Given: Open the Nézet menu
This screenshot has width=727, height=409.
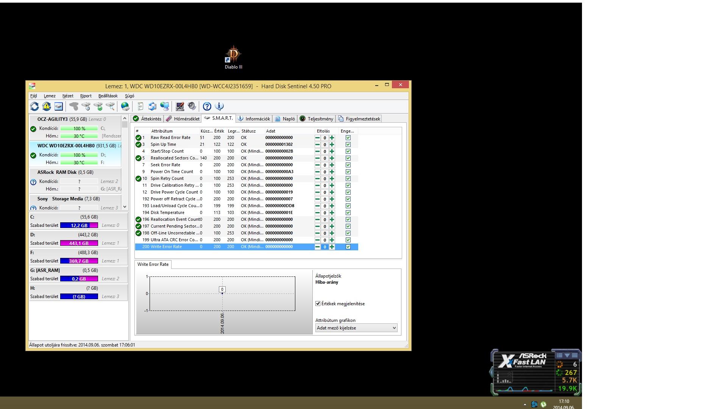Looking at the screenshot, I should coord(68,96).
